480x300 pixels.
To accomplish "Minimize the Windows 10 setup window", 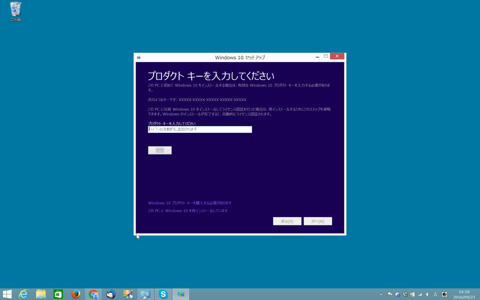I will 317,57.
